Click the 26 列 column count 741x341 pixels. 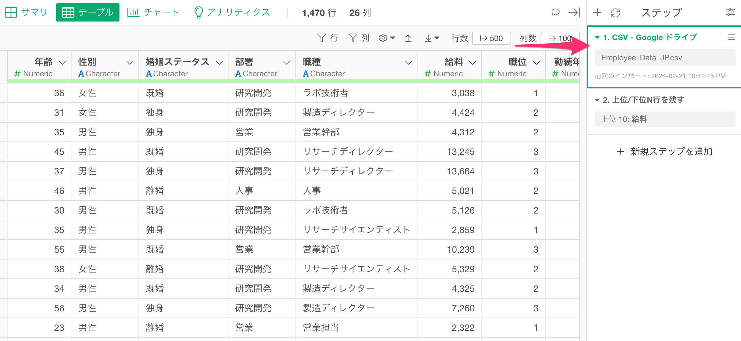360,13
